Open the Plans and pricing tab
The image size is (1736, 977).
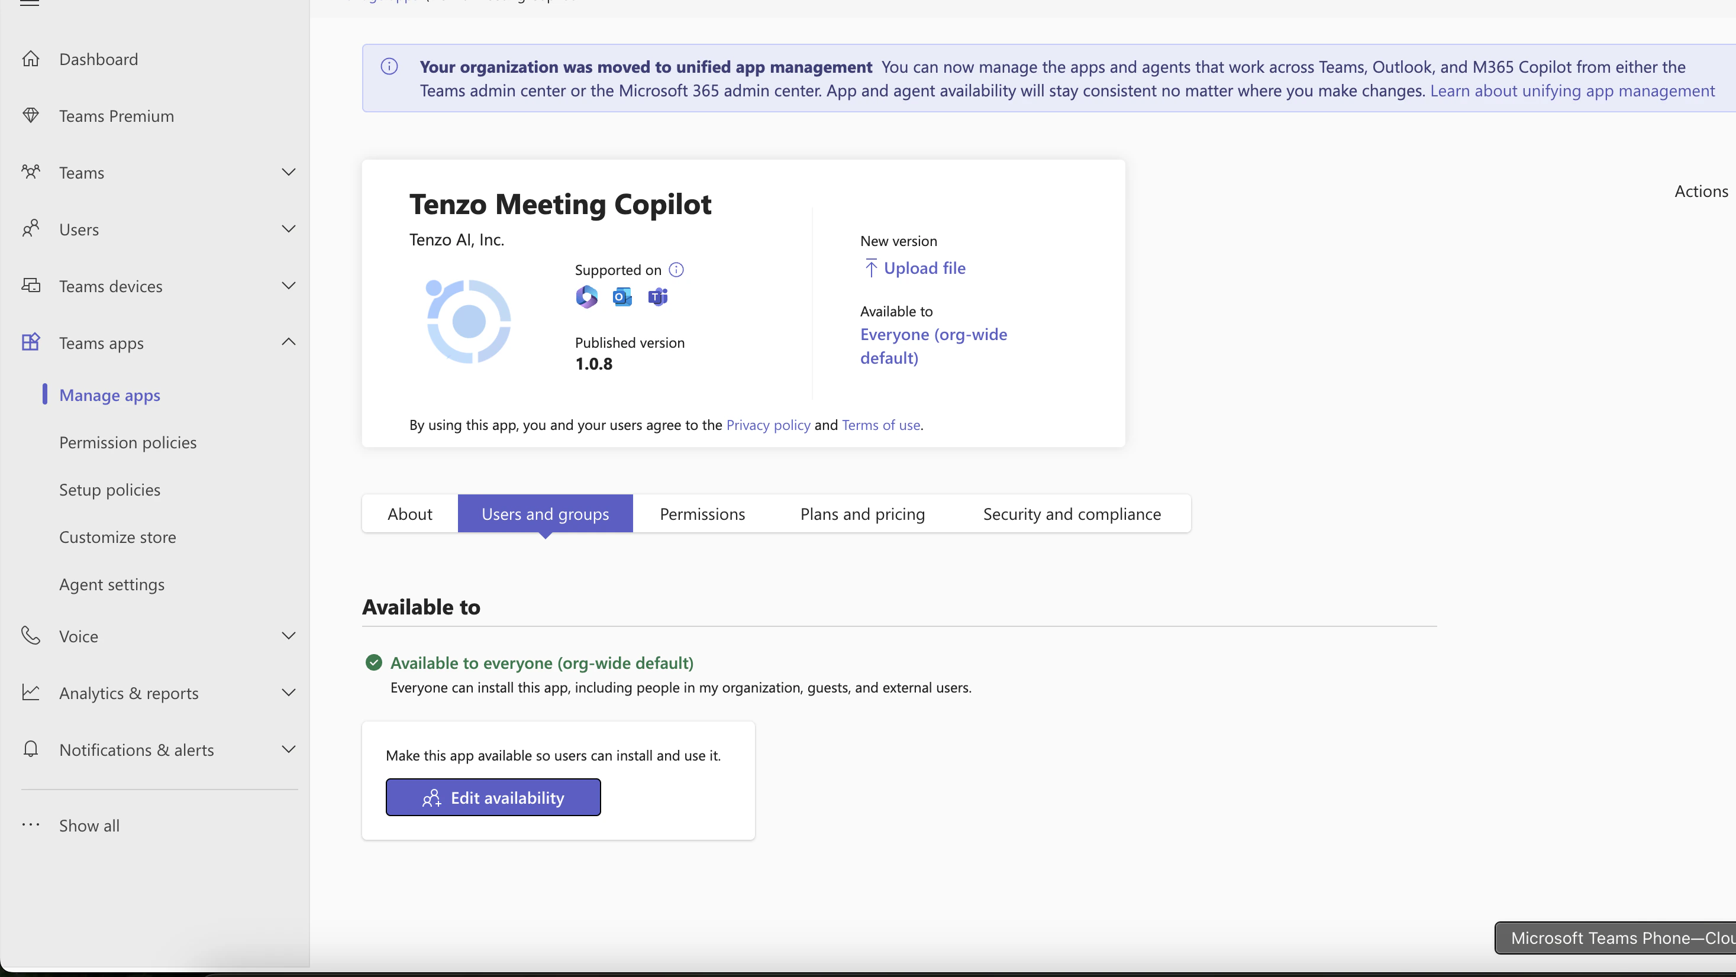tap(862, 514)
